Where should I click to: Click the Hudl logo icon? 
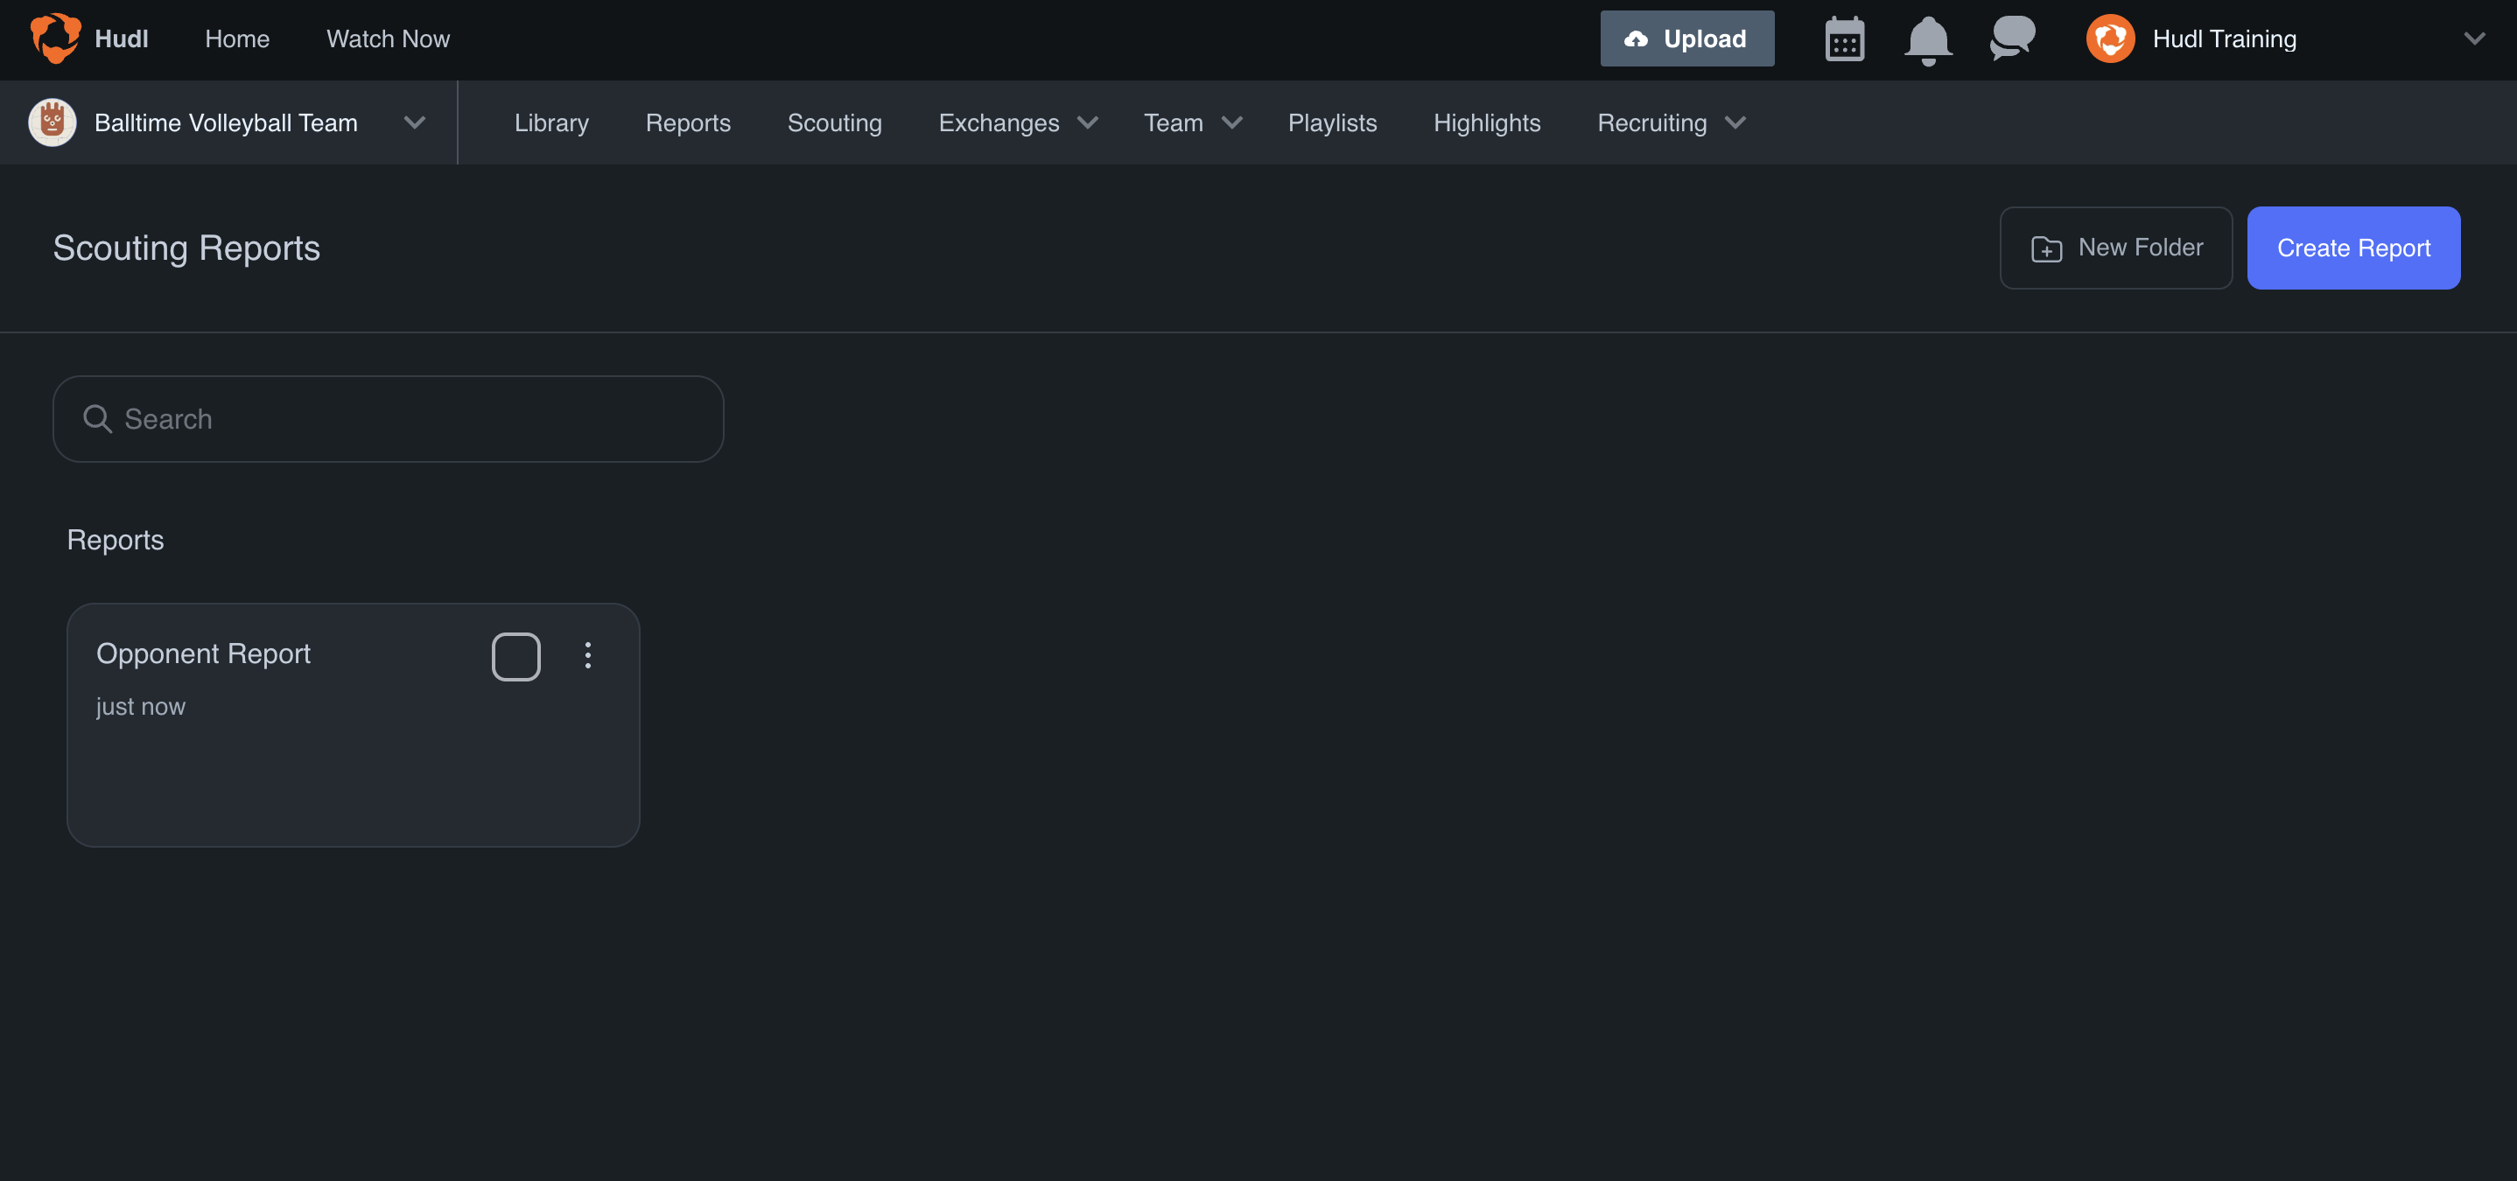[x=56, y=39]
